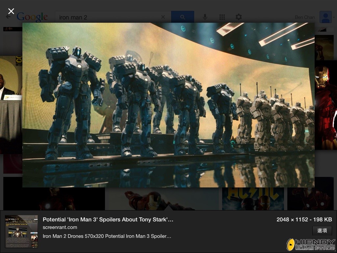Open the Potential 'Iron Man 3' Spoilers title link

pos(108,219)
